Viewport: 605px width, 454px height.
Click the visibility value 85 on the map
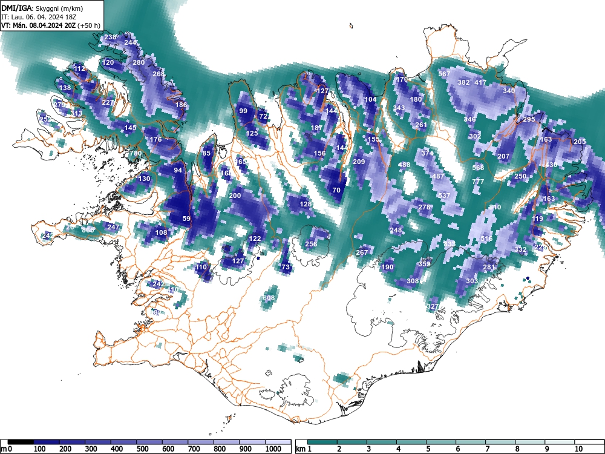(x=206, y=153)
